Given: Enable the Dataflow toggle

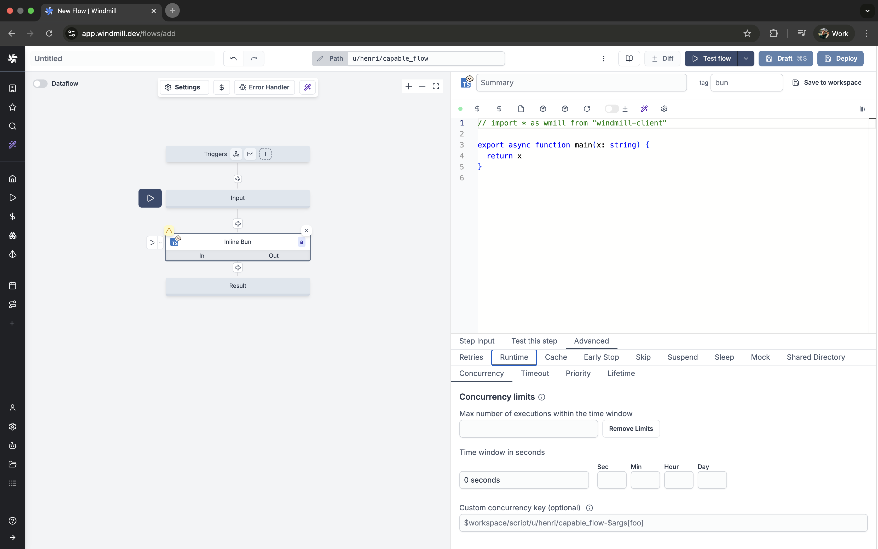Looking at the screenshot, I should tap(40, 83).
